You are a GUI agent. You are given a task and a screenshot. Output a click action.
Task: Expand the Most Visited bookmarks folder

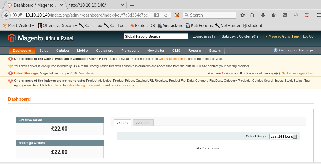[x=19, y=26]
